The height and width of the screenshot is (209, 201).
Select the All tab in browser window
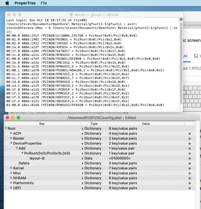pos(185,56)
